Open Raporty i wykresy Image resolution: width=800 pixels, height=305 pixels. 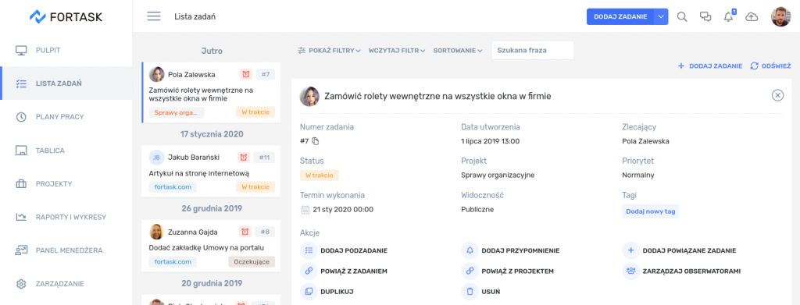[66, 217]
